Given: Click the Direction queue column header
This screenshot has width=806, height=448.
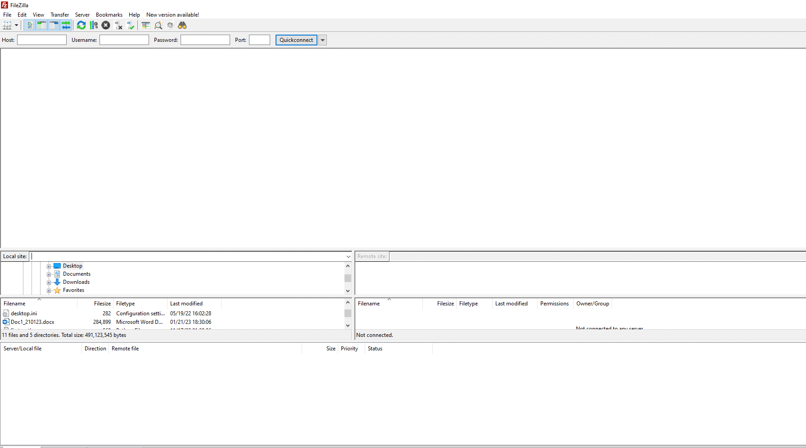Looking at the screenshot, I should [x=95, y=349].
